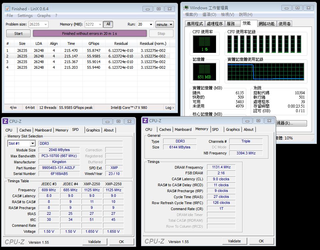This screenshot has width=320, height=250.
Task: Open the 檢視(V) menu in Task Manager
Action: coord(228,15)
